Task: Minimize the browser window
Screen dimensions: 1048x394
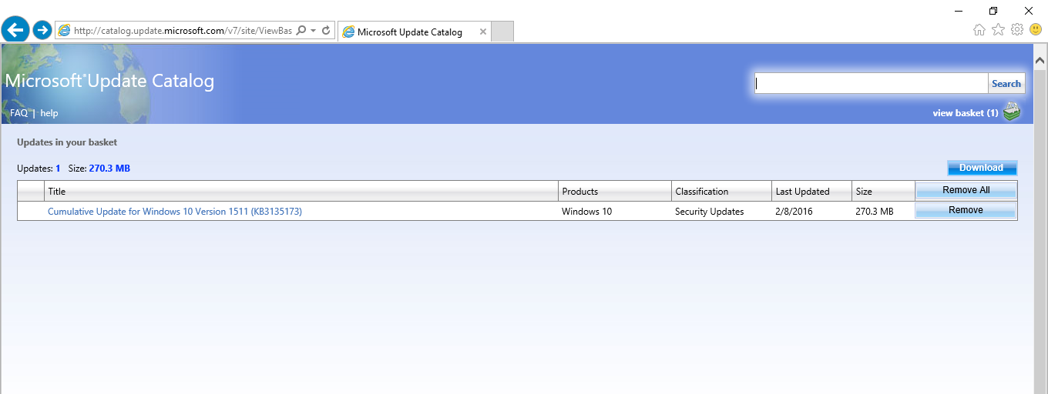Action: pyautogui.click(x=959, y=11)
